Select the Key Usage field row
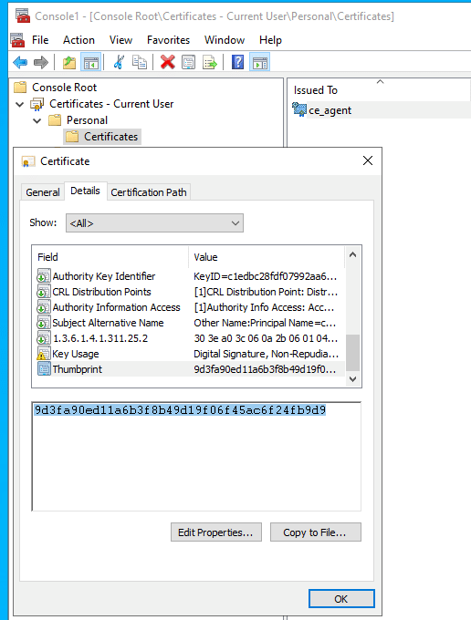 pyautogui.click(x=188, y=354)
